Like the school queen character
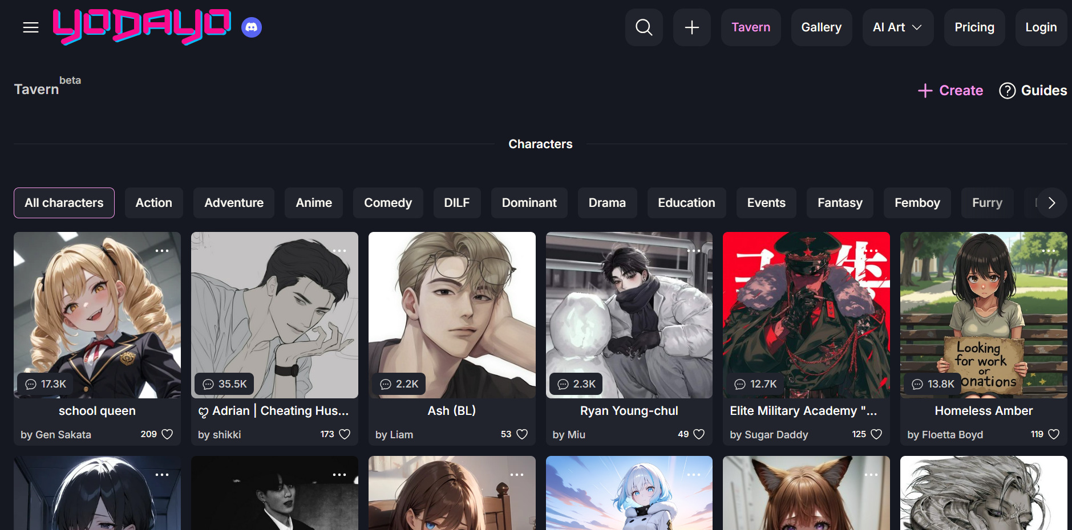Viewport: 1072px width, 530px height. tap(167, 434)
